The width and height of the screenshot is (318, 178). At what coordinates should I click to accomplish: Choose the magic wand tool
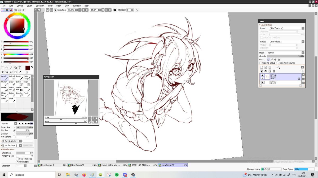pos(11,68)
